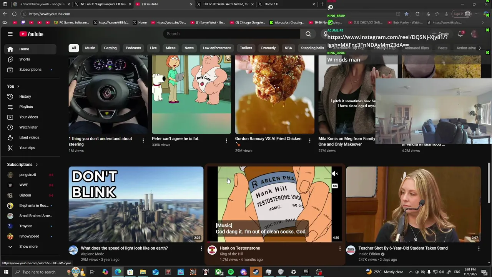Click the Airplane Mode channel avatar
This screenshot has height=277, width=492.
point(73,250)
